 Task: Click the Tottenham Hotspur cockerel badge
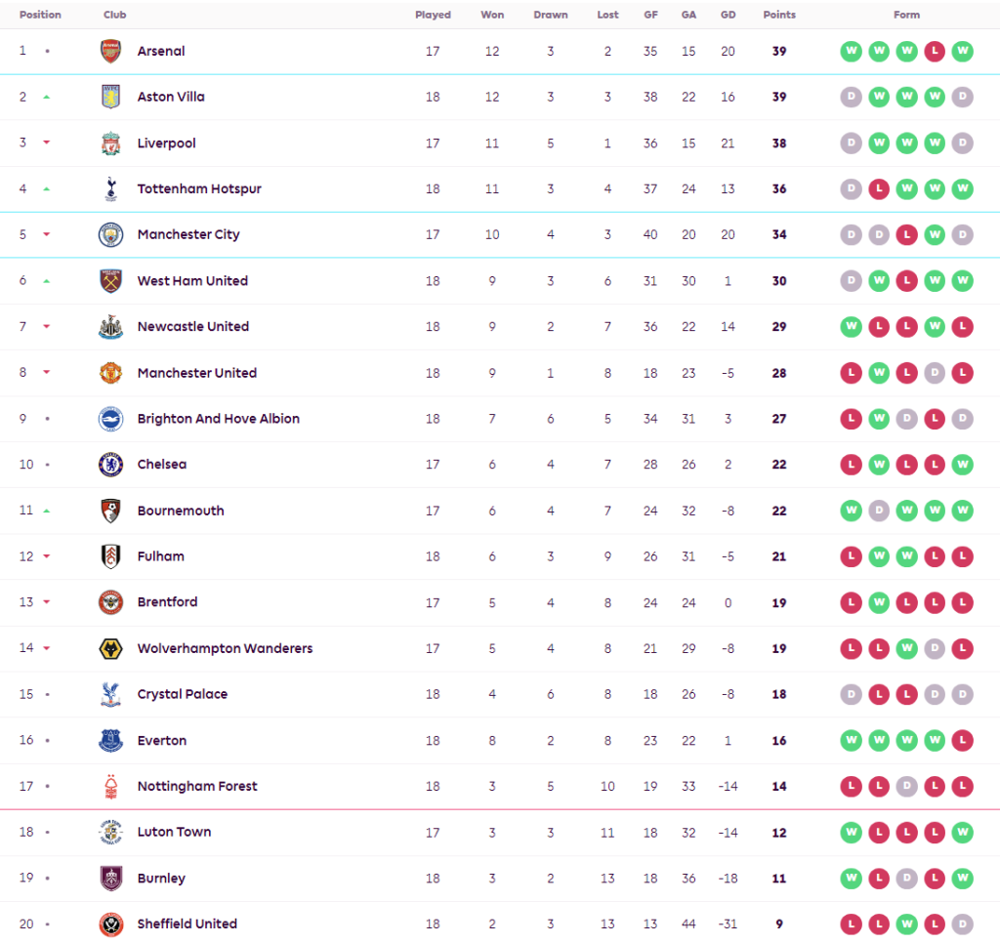click(111, 189)
